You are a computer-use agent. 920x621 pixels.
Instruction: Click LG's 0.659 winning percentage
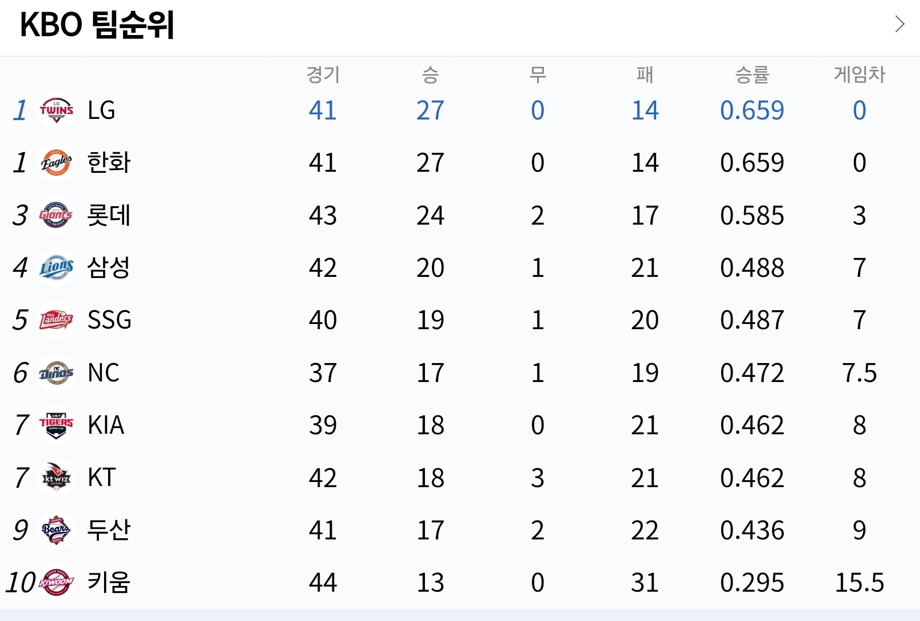point(752,110)
